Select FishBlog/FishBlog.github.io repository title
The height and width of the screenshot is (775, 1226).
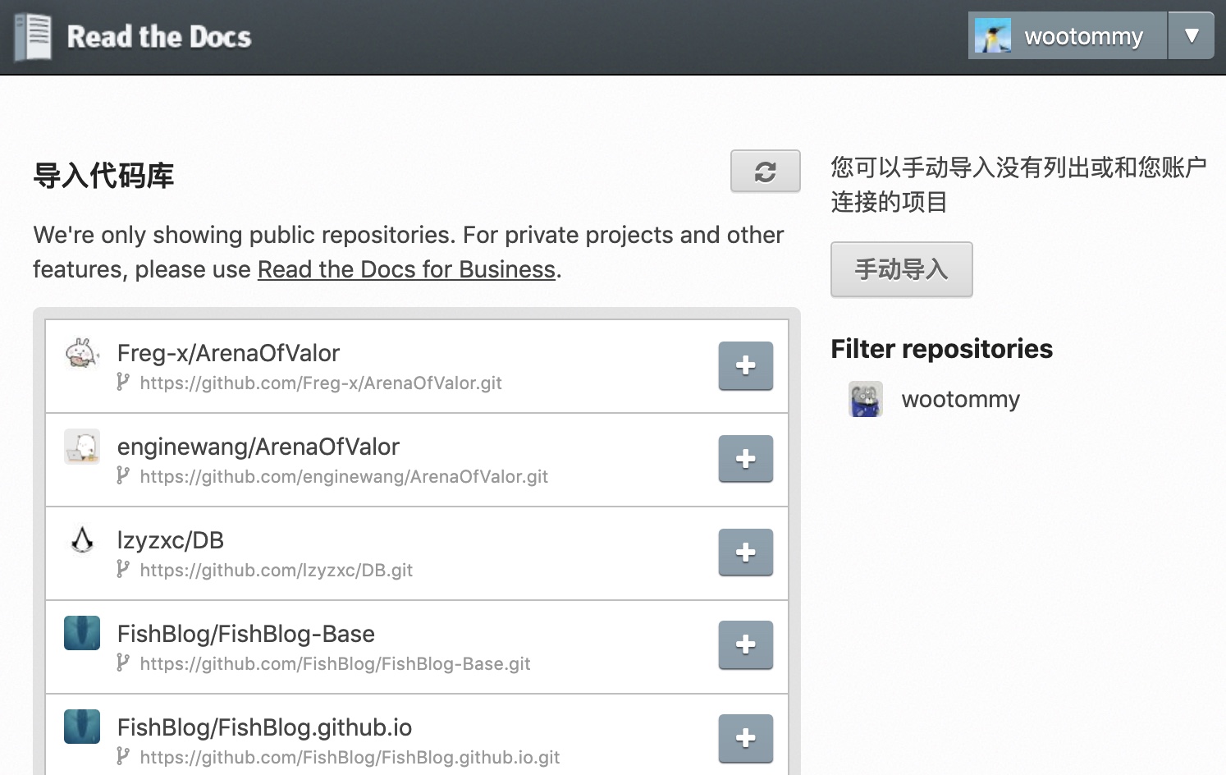tap(264, 727)
